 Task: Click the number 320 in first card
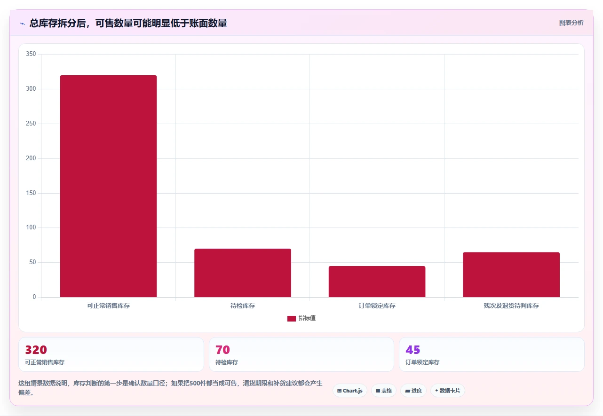click(x=36, y=350)
